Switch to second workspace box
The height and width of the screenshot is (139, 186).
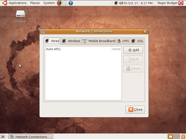tap(177, 137)
